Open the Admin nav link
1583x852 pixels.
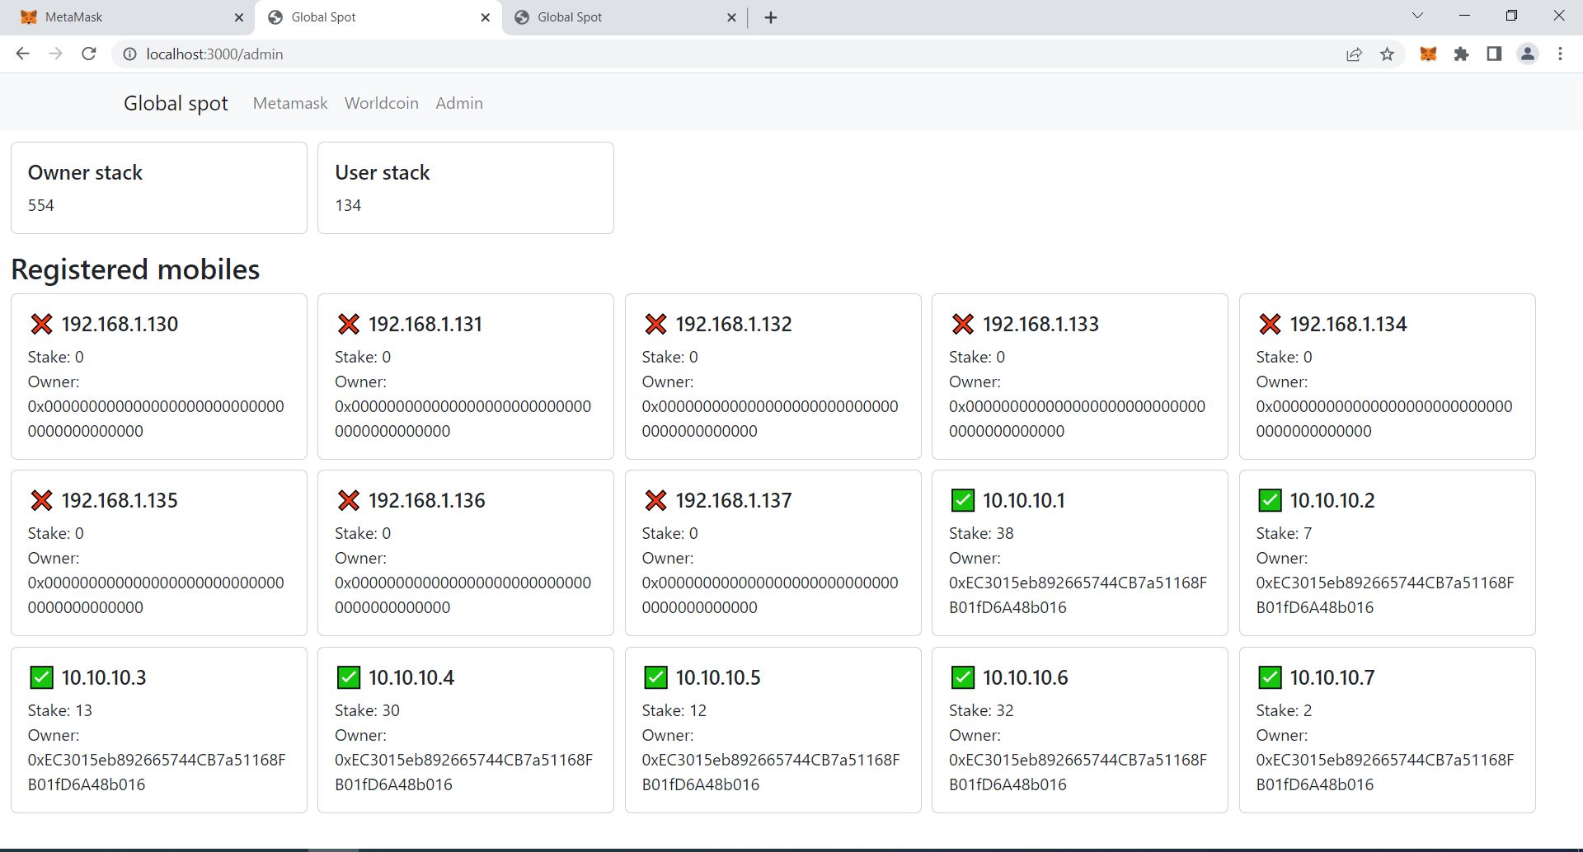click(459, 103)
